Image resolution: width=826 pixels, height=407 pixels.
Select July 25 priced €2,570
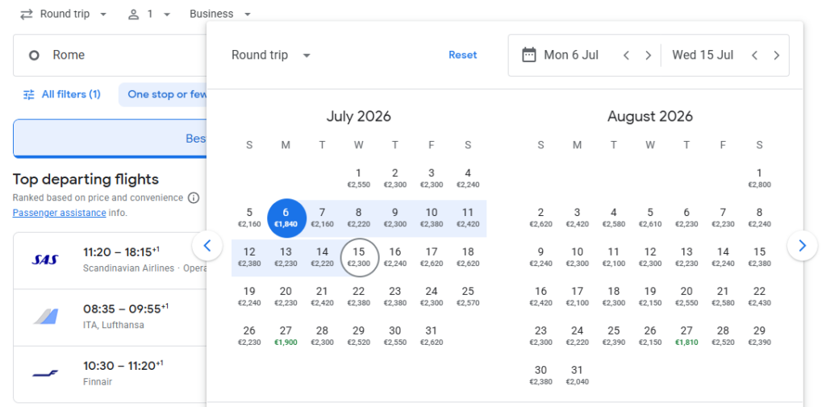(x=468, y=297)
